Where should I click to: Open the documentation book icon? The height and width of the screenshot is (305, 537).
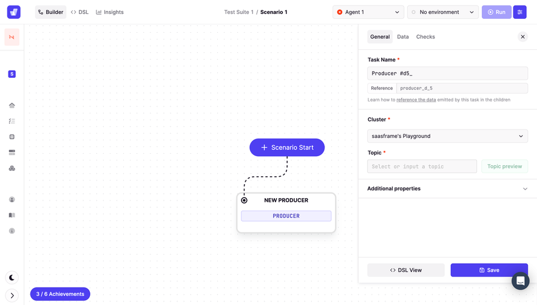tap(12, 215)
